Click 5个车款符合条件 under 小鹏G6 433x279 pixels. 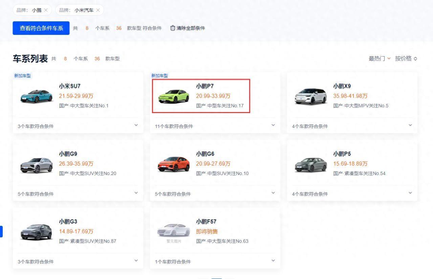[x=173, y=194]
